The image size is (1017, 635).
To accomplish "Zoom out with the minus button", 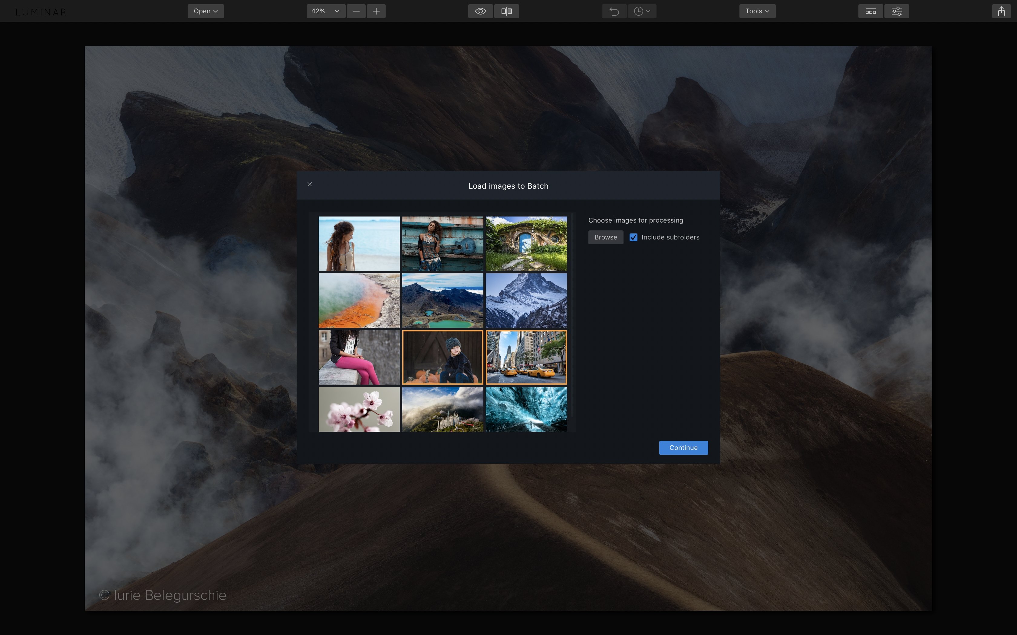I will point(356,11).
